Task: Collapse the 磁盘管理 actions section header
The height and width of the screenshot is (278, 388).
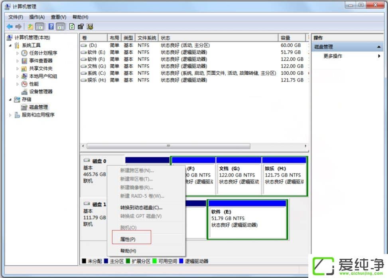Action: coord(379,47)
